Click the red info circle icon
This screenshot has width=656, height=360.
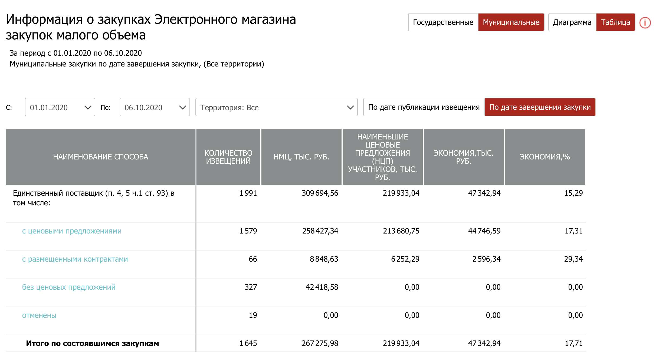point(645,23)
